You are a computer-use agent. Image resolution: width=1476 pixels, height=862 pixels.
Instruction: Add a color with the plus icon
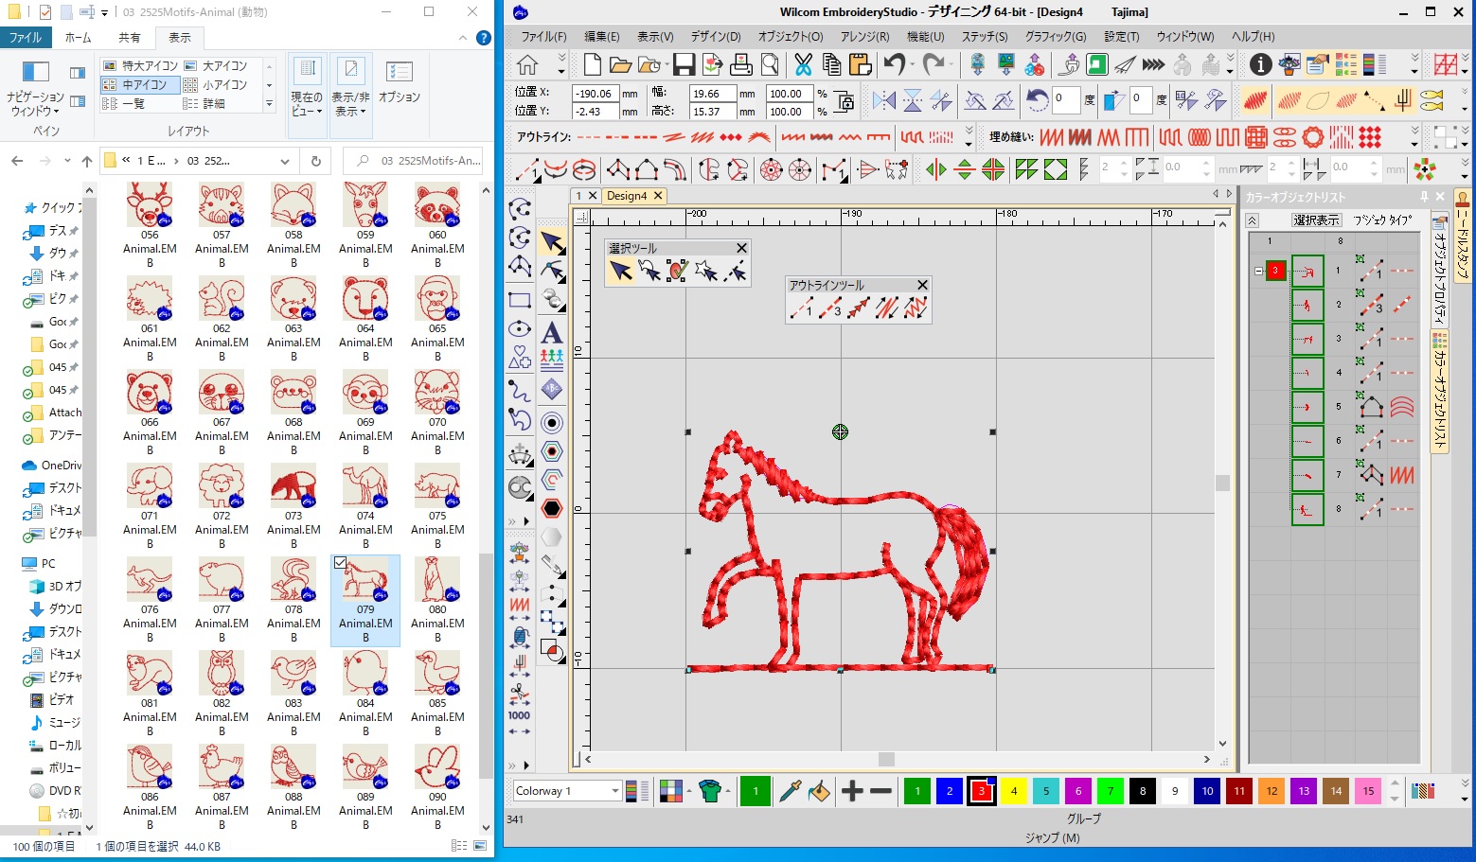(x=852, y=791)
